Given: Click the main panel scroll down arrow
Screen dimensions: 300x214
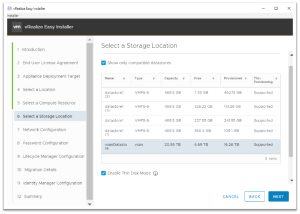Looking at the screenshot, I should point(291,181).
